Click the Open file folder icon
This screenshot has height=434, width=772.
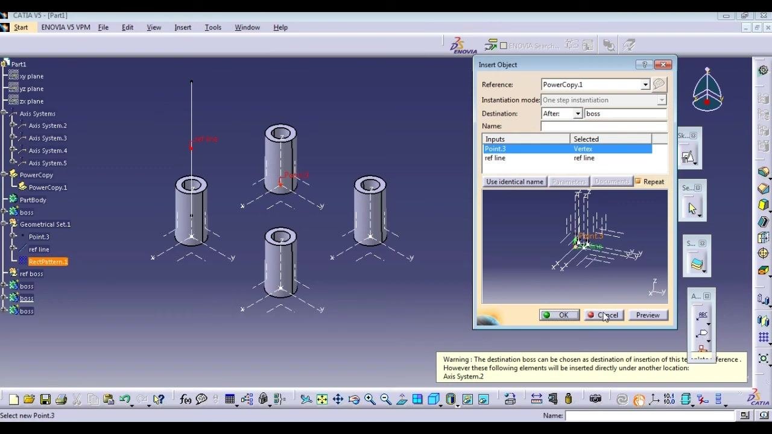pos(30,399)
